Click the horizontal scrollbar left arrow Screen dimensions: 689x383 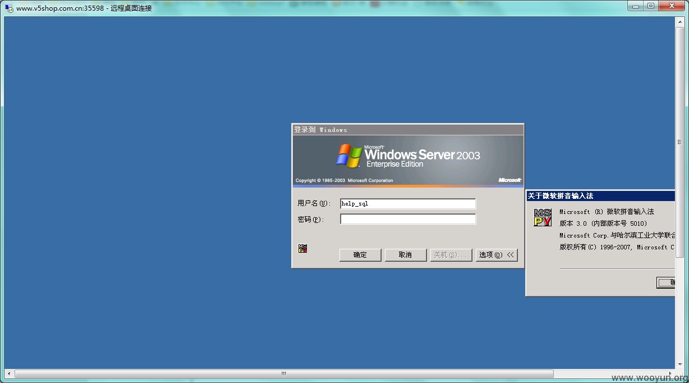point(9,373)
